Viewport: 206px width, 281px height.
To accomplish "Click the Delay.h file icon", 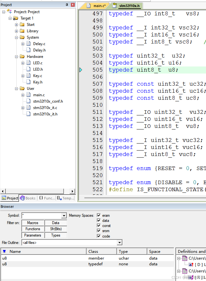I will click(x=28, y=50).
